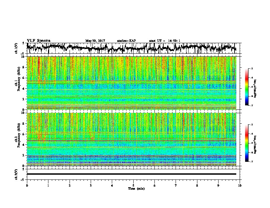Click the '3' tick on the time axis
Screen dimensions: 270x208
tap(91, 186)
